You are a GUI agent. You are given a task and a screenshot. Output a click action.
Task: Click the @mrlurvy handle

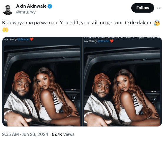click(x=26, y=12)
